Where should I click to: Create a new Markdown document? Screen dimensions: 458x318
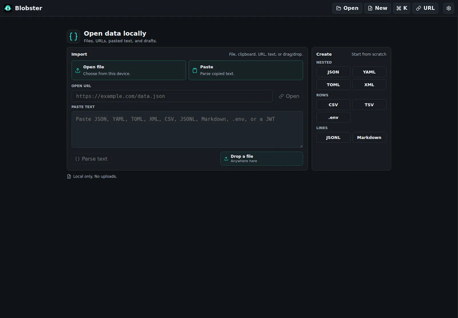(369, 137)
